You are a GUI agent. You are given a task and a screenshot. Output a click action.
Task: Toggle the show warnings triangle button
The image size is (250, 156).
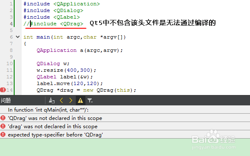pyautogui.click(x=80, y=100)
